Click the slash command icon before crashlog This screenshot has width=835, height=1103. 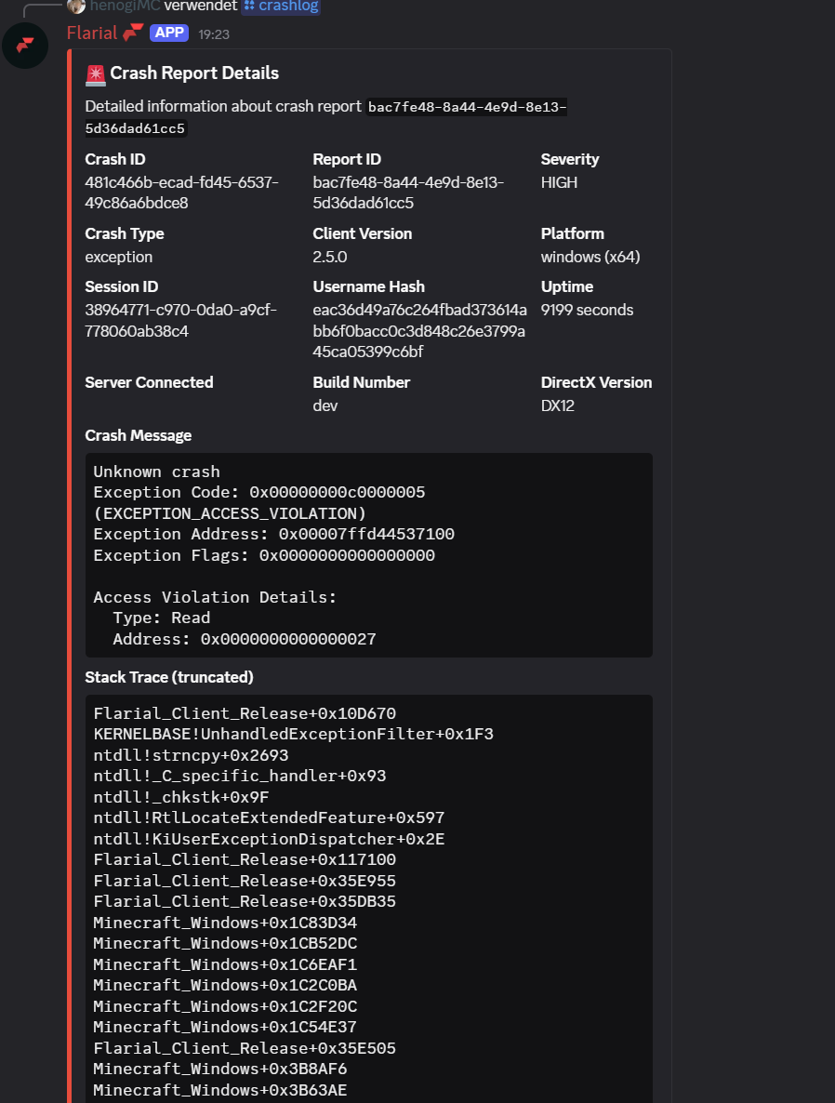pyautogui.click(x=249, y=6)
